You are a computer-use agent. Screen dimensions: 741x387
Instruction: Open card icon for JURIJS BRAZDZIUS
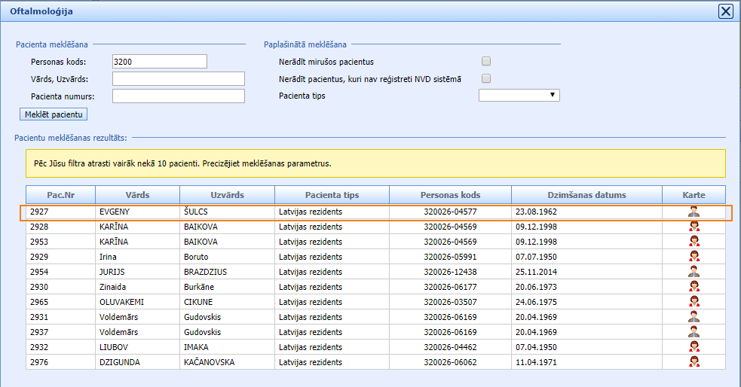tap(694, 272)
